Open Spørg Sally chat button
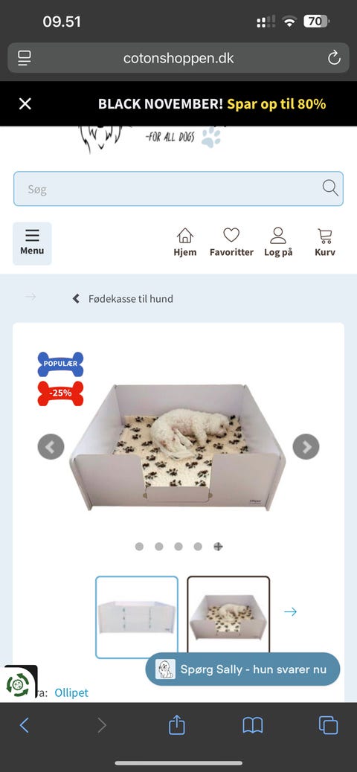Image resolution: width=357 pixels, height=772 pixels. click(242, 669)
